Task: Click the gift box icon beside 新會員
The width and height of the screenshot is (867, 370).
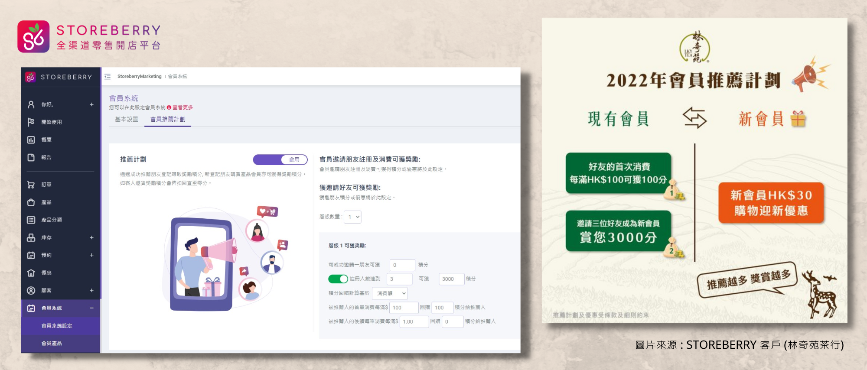Action: pos(798,119)
